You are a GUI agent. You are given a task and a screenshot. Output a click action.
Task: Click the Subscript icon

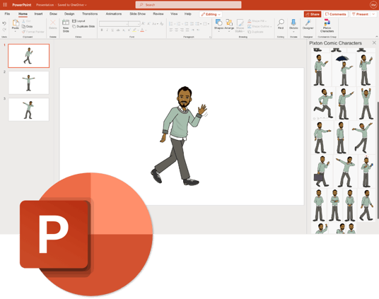(124, 30)
